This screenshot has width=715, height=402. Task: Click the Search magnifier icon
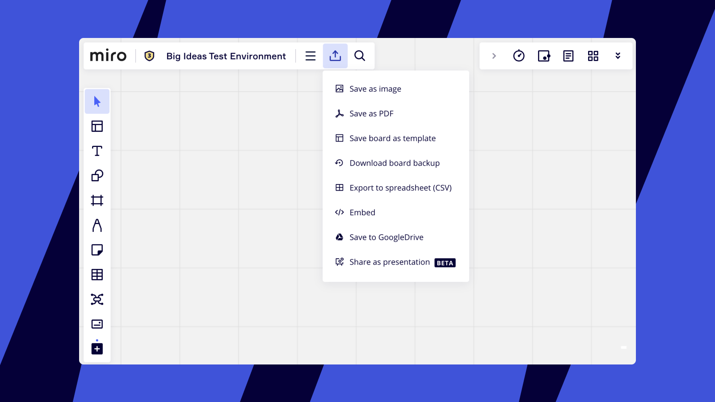click(360, 56)
